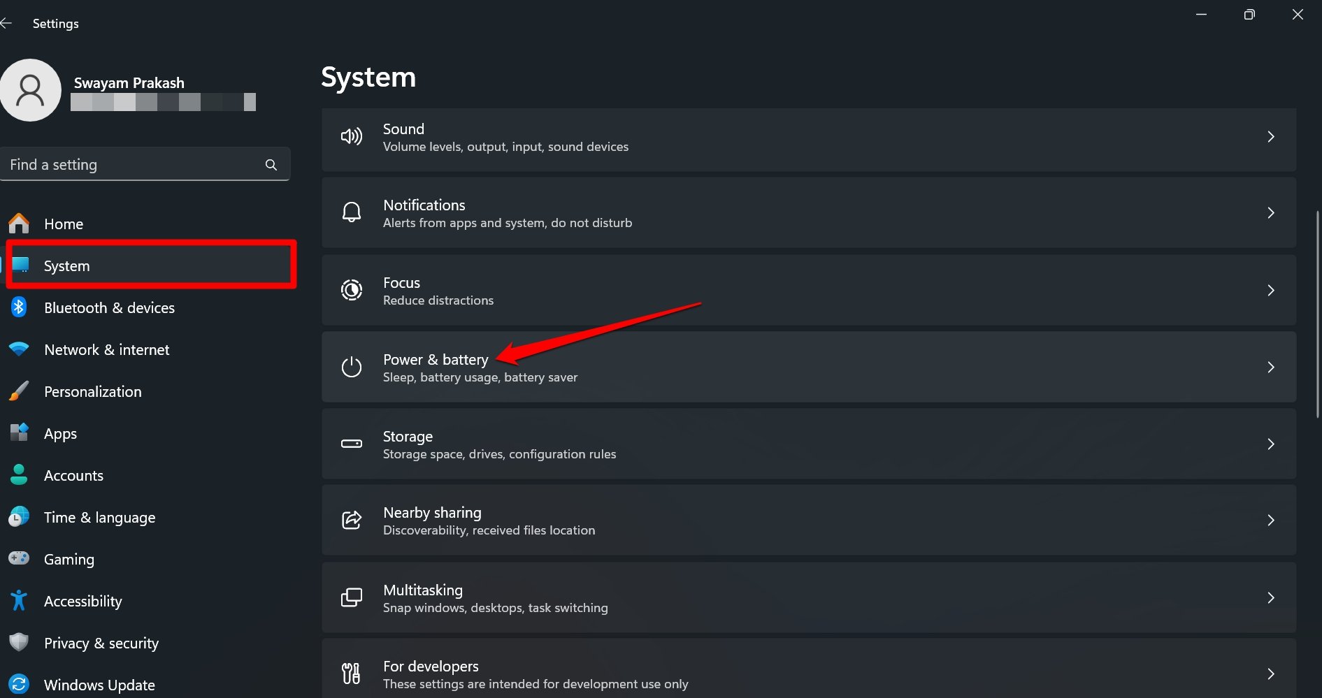Image resolution: width=1322 pixels, height=698 pixels.
Task: Open Privacy & security settings
Action: (101, 644)
